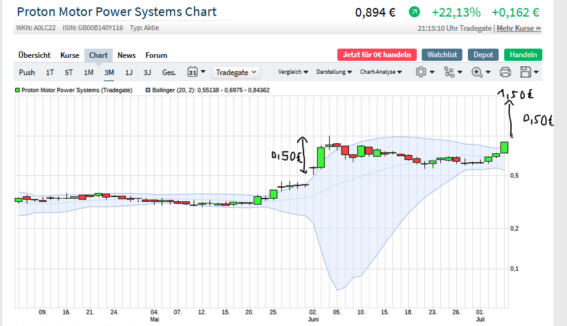Image resolution: width=567 pixels, height=326 pixels.
Task: Select the Ges. time range
Action: click(169, 73)
